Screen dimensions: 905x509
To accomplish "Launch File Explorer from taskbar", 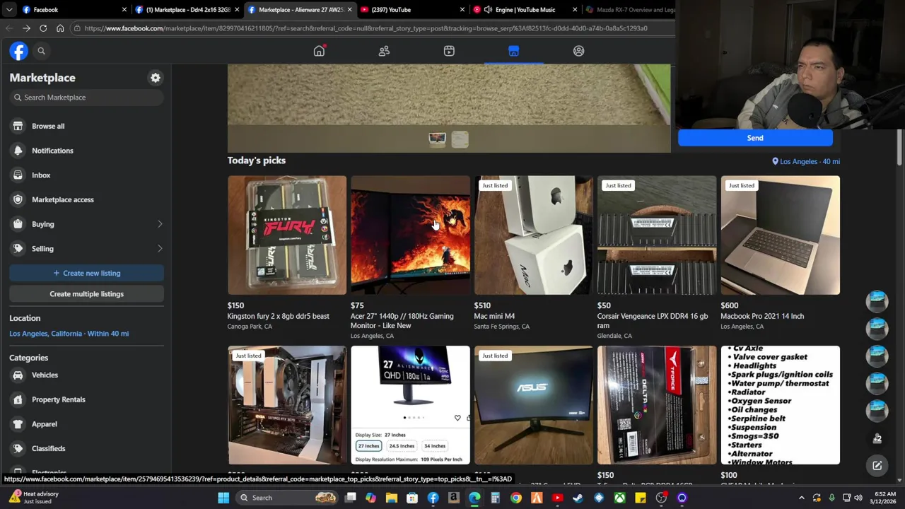I will pos(392,498).
